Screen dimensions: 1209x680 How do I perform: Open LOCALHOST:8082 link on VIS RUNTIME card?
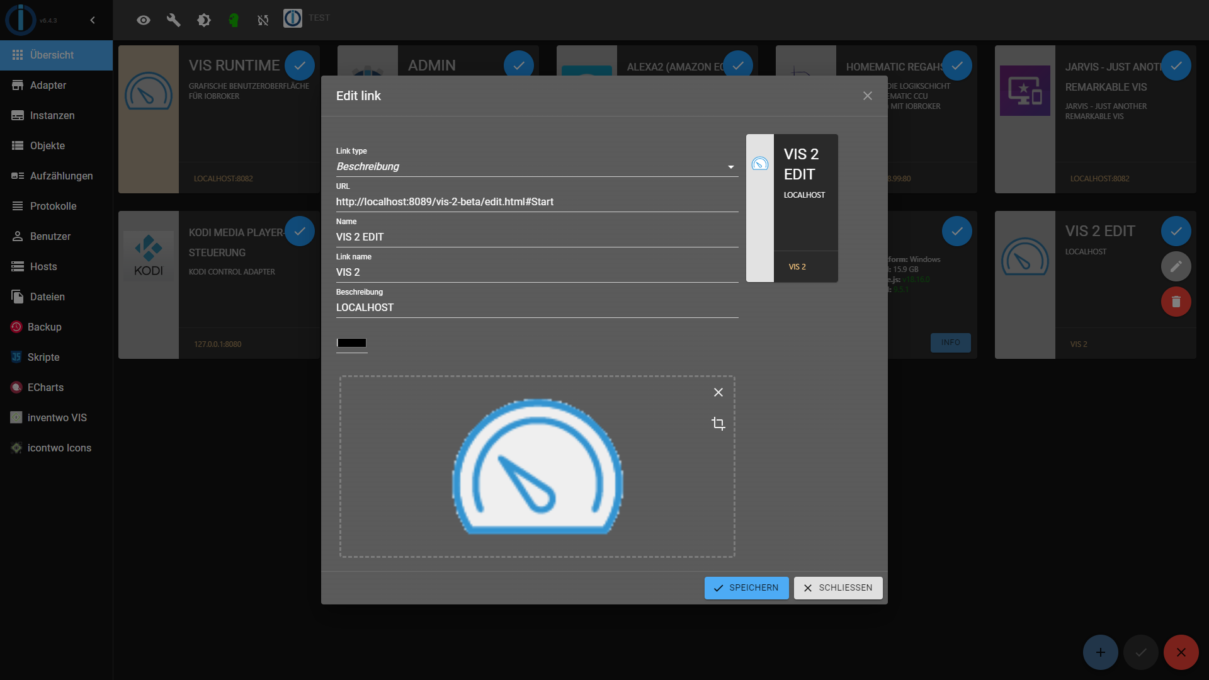pyautogui.click(x=224, y=179)
